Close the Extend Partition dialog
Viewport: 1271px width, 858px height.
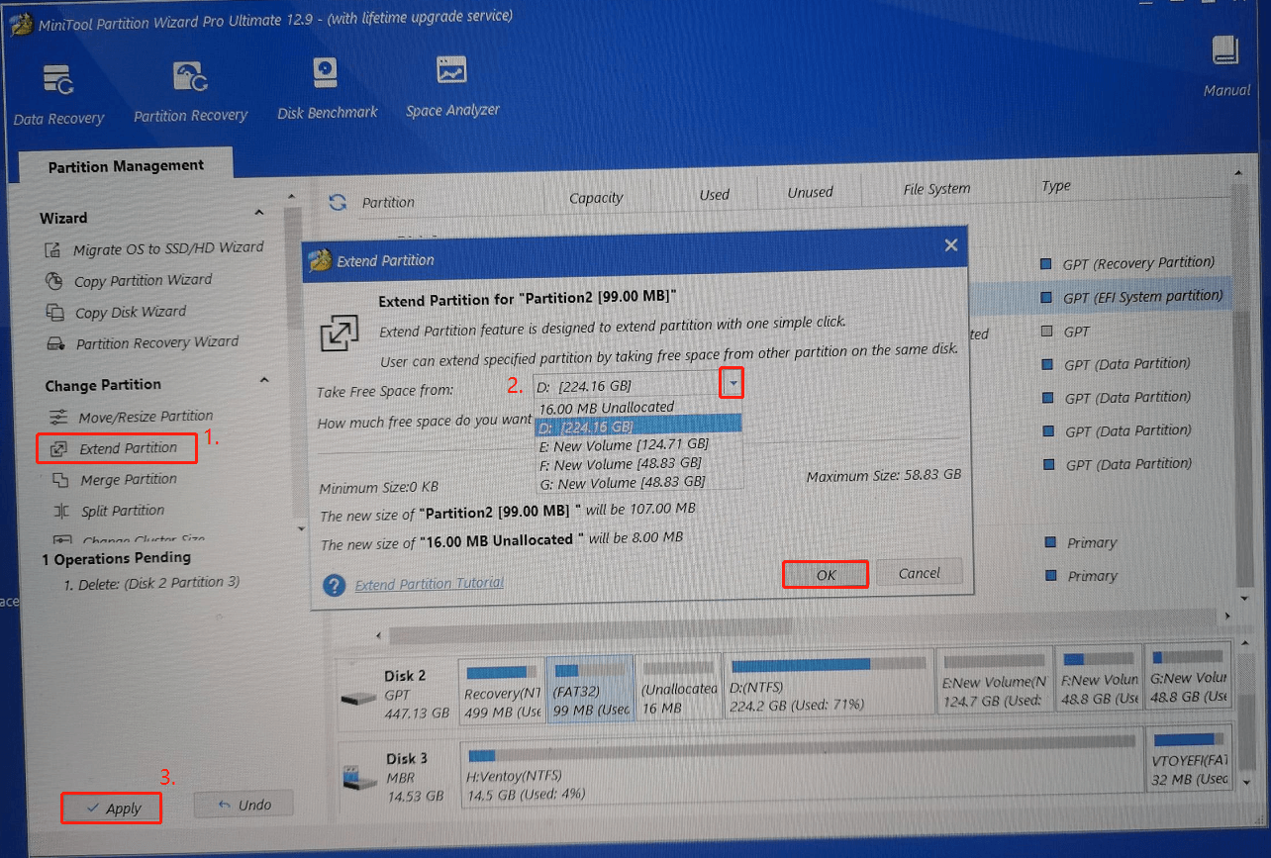(951, 245)
